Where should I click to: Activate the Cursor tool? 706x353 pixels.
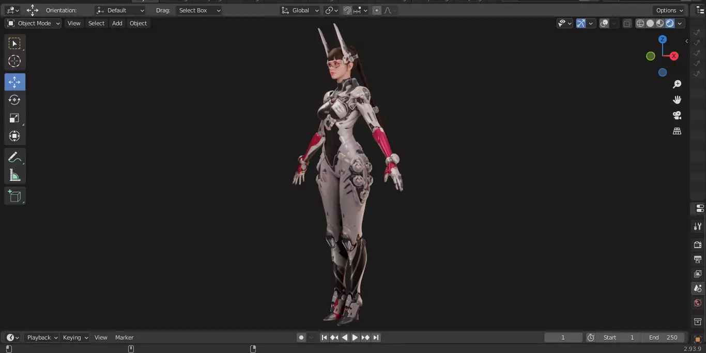[x=14, y=61]
